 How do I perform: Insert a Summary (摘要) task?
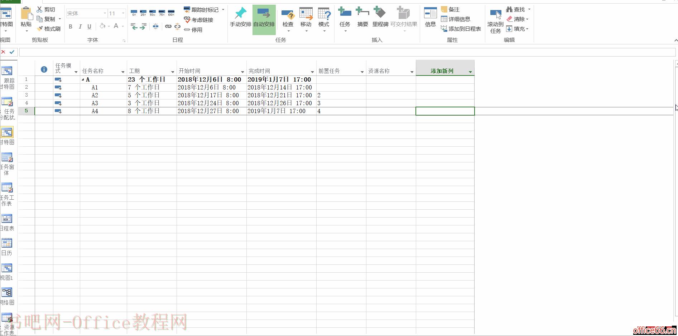362,17
